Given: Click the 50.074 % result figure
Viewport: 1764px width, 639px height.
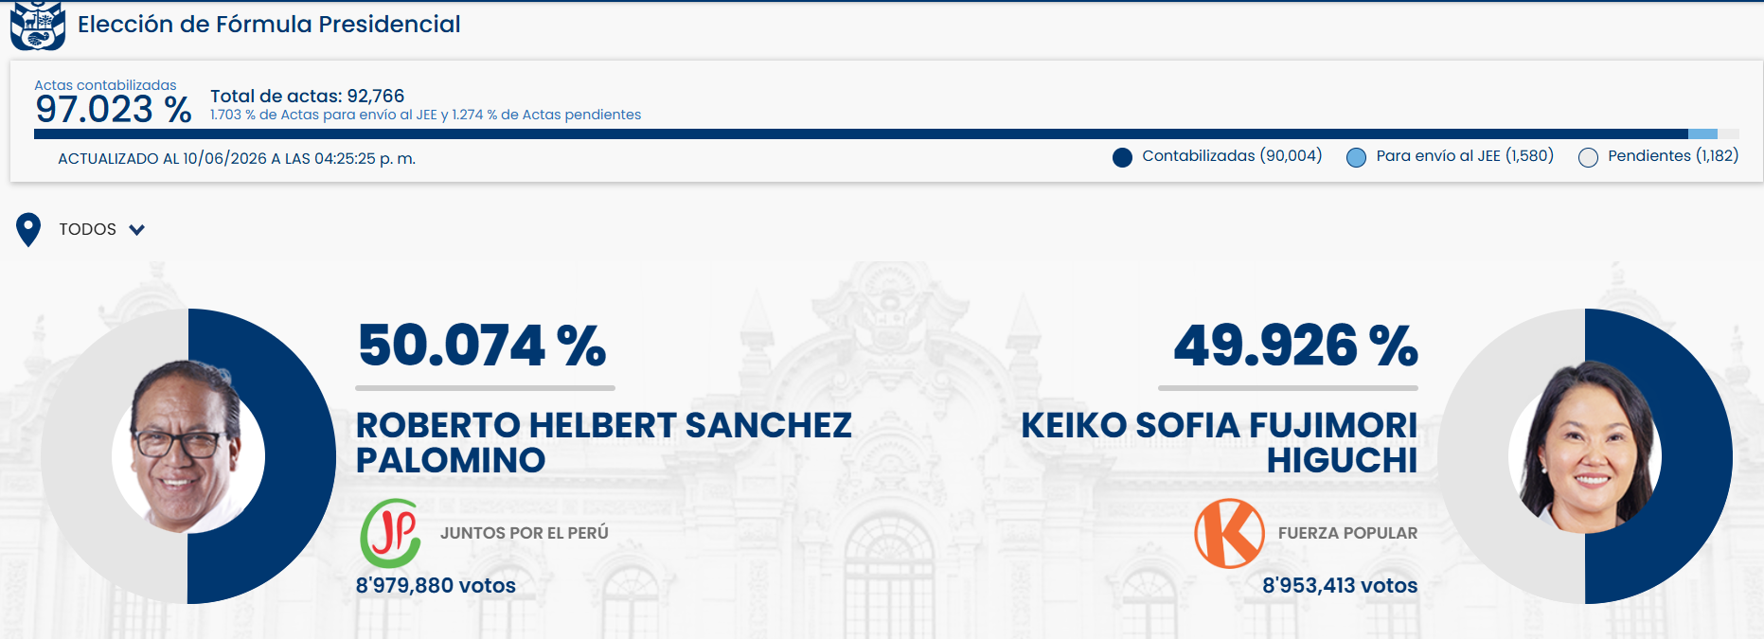Looking at the screenshot, I should [x=482, y=345].
